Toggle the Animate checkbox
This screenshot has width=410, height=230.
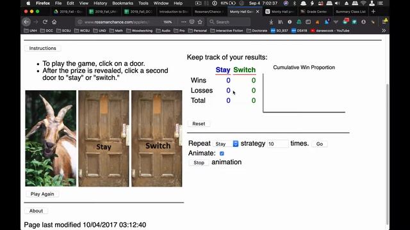[222, 153]
